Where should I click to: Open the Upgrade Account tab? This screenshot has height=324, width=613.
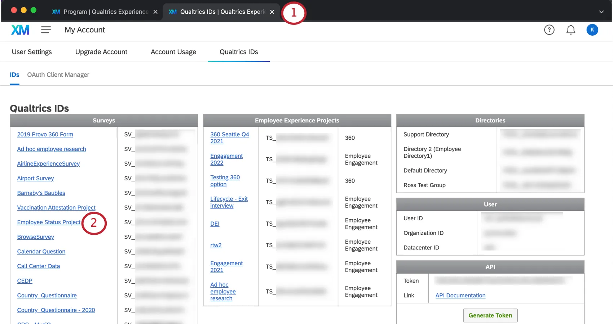pos(101,52)
